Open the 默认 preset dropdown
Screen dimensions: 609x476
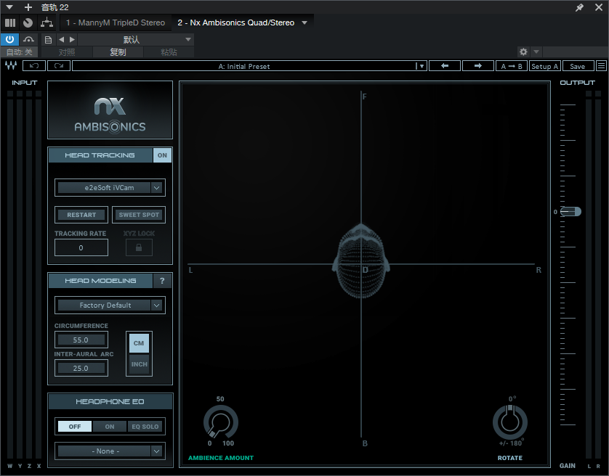(x=136, y=40)
